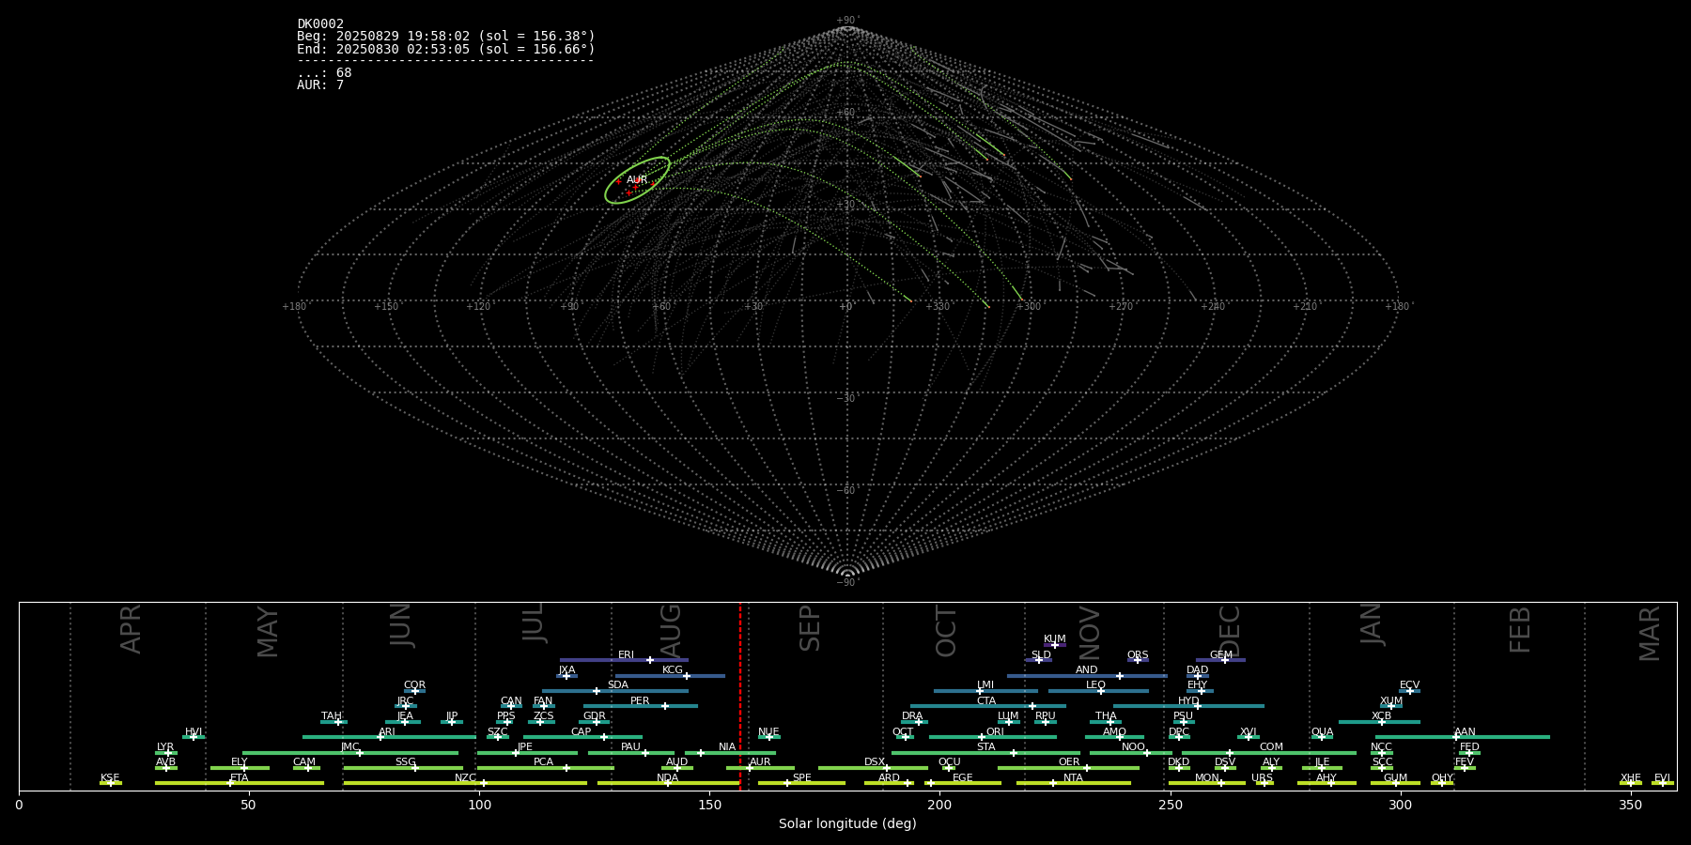Image resolution: width=1691 pixels, height=845 pixels.
Task: Click the 'AUR: 7' meteor count line
Action: [x=320, y=85]
